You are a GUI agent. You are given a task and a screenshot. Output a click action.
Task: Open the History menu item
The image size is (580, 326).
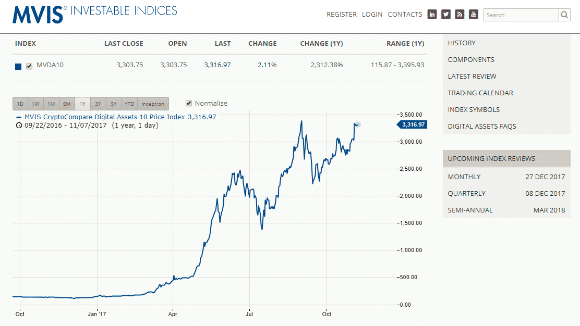(462, 43)
